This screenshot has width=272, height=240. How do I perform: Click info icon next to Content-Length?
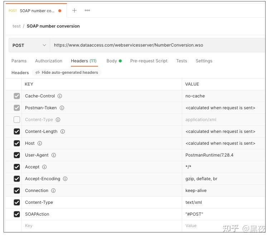point(63,131)
